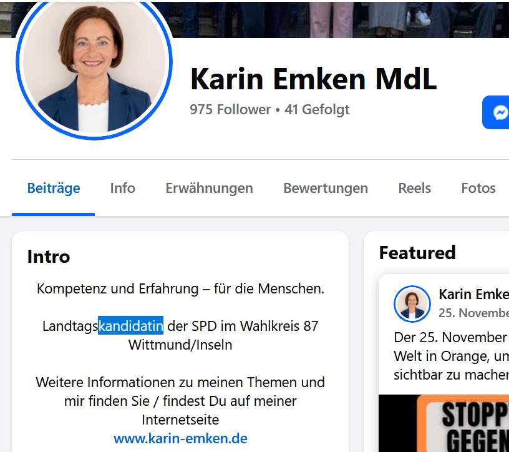Show the Fotos tab

pos(478,188)
